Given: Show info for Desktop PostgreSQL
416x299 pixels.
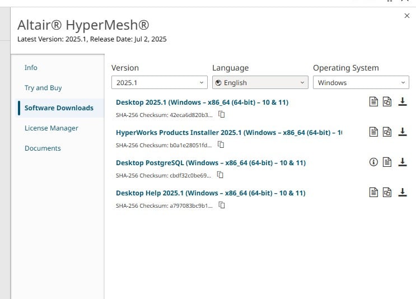Looking at the screenshot, I should pos(373,162).
